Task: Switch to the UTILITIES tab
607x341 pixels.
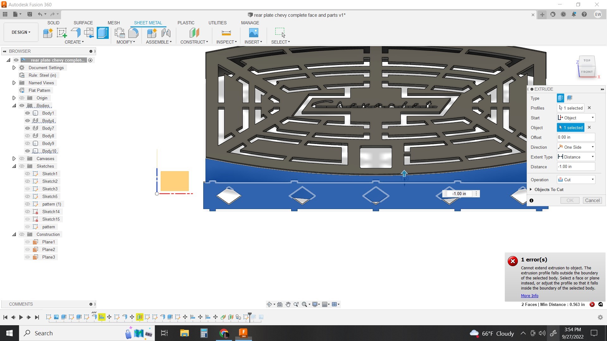Action: [x=218, y=23]
